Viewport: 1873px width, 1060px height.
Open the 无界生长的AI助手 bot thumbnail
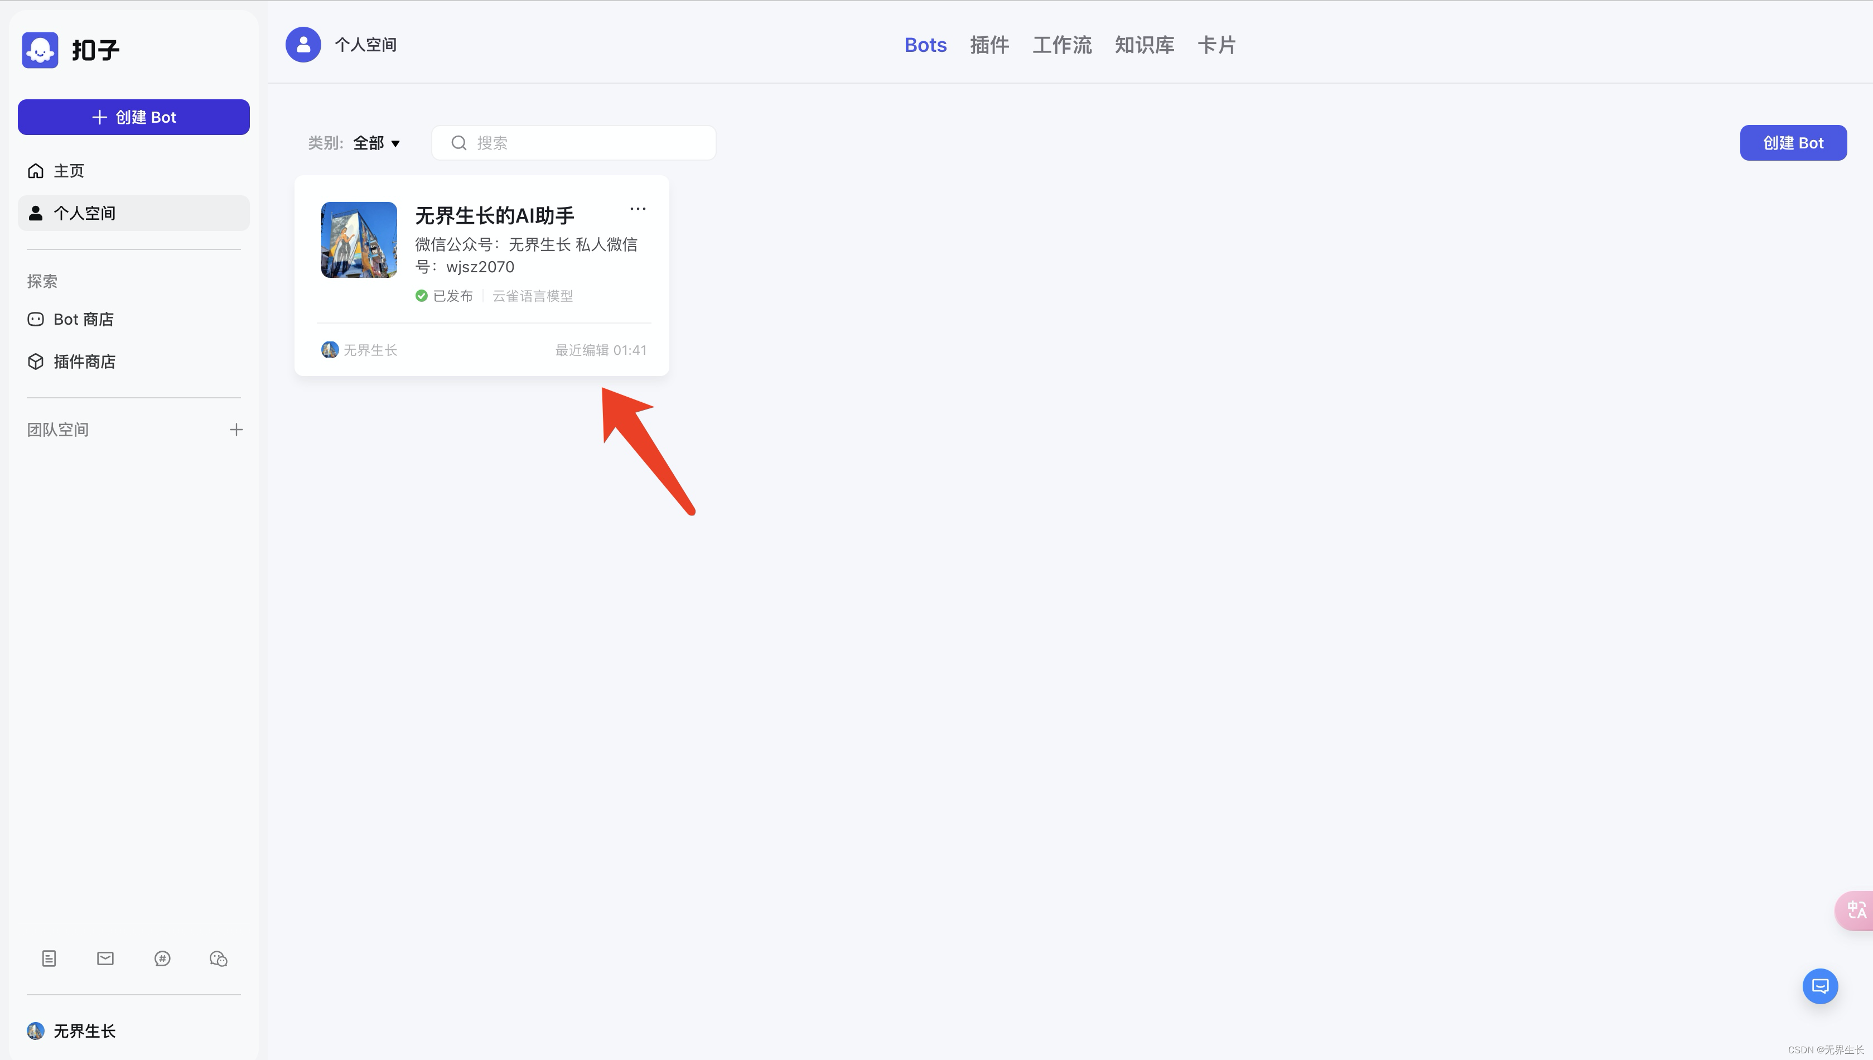coord(359,239)
